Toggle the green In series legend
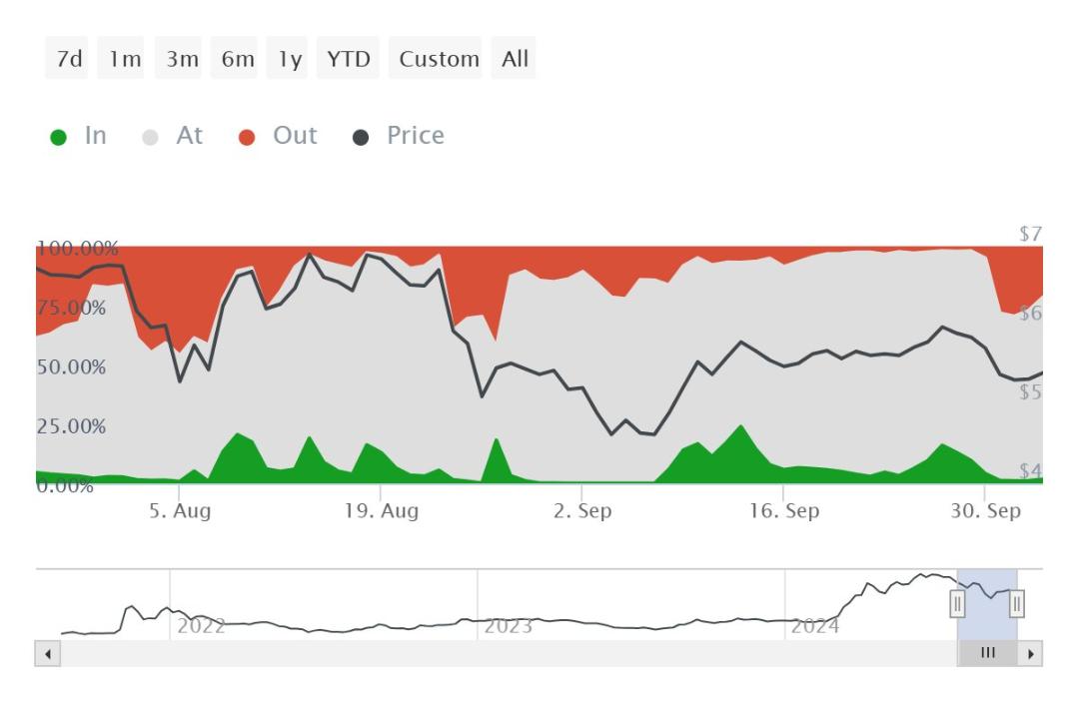The height and width of the screenshot is (719, 1079). (x=79, y=136)
